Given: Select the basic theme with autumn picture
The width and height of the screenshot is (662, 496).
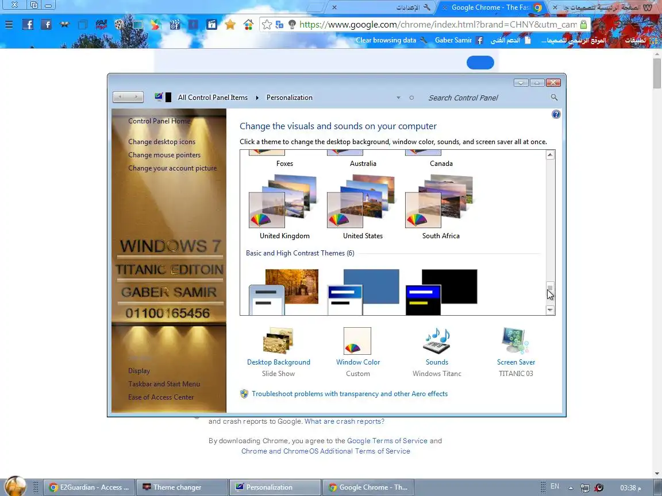Looking at the screenshot, I should [284, 292].
